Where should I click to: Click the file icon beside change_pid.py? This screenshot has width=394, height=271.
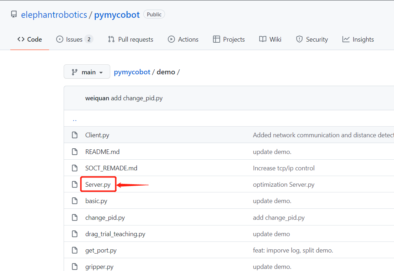point(75,217)
